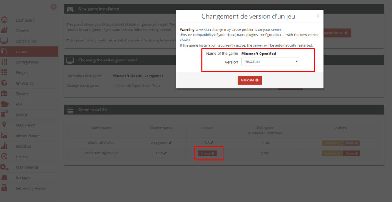The image size is (392, 202).
Task: Click the My worlds globe icon
Action: click(x=4, y=83)
